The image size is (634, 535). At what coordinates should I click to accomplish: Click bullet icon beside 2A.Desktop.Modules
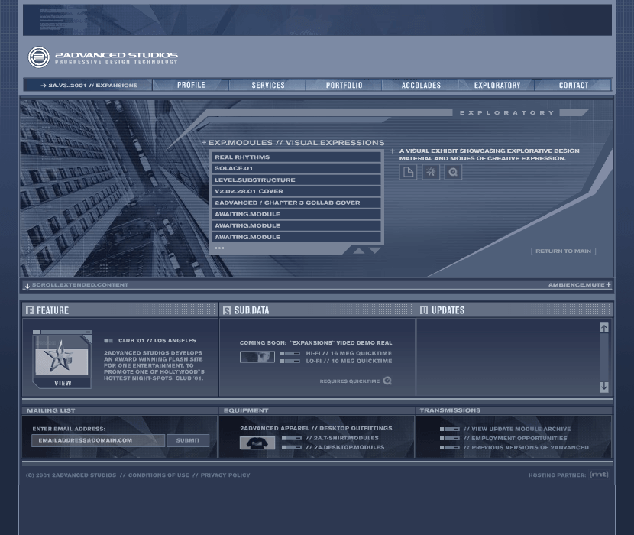pos(292,447)
